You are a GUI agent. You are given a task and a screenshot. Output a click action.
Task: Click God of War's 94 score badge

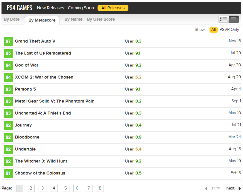(x=8, y=65)
